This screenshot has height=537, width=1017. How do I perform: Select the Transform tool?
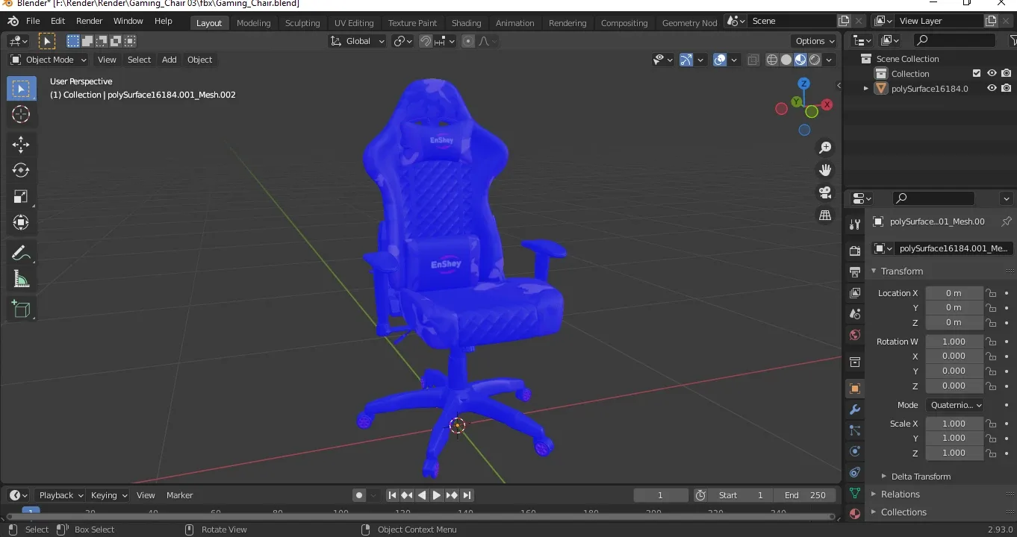[x=21, y=223]
